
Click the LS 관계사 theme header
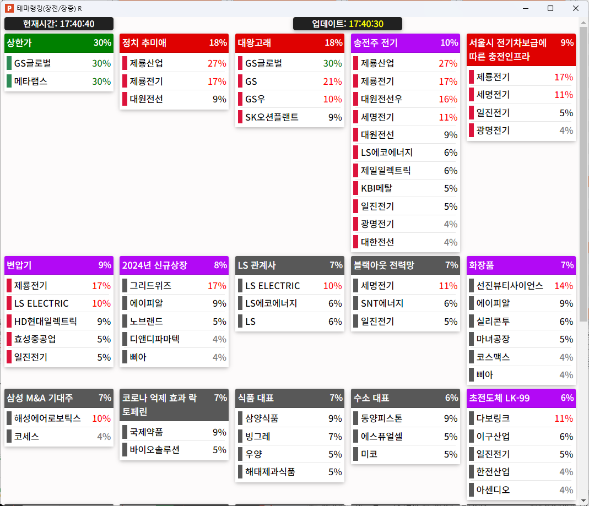[x=290, y=265]
